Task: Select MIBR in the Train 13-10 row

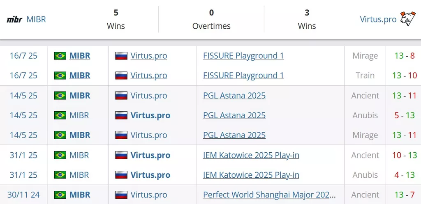Action: tap(80, 76)
